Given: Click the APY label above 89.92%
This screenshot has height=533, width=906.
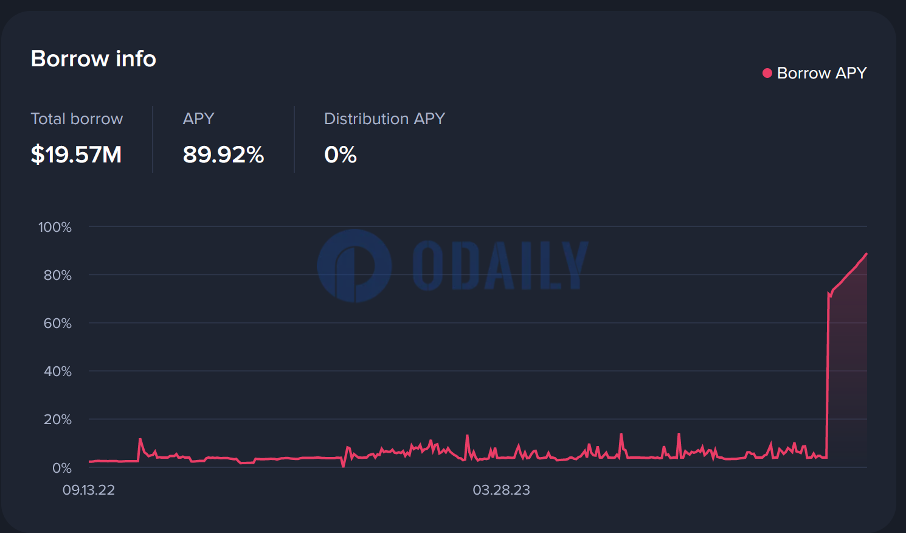Looking at the screenshot, I should [x=199, y=119].
